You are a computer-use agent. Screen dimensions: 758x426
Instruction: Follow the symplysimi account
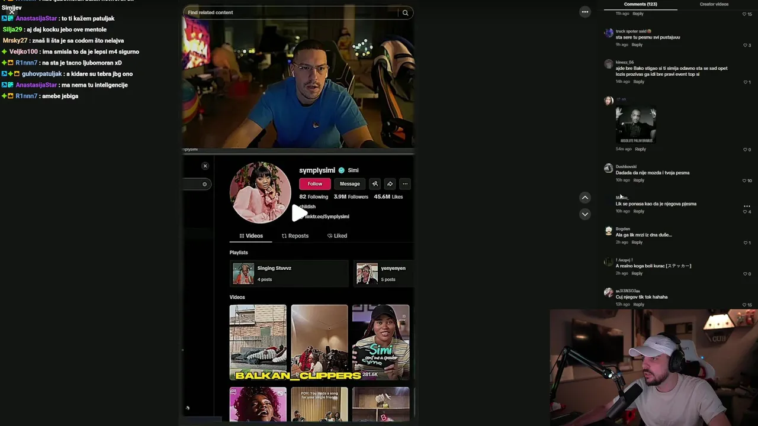pos(314,184)
